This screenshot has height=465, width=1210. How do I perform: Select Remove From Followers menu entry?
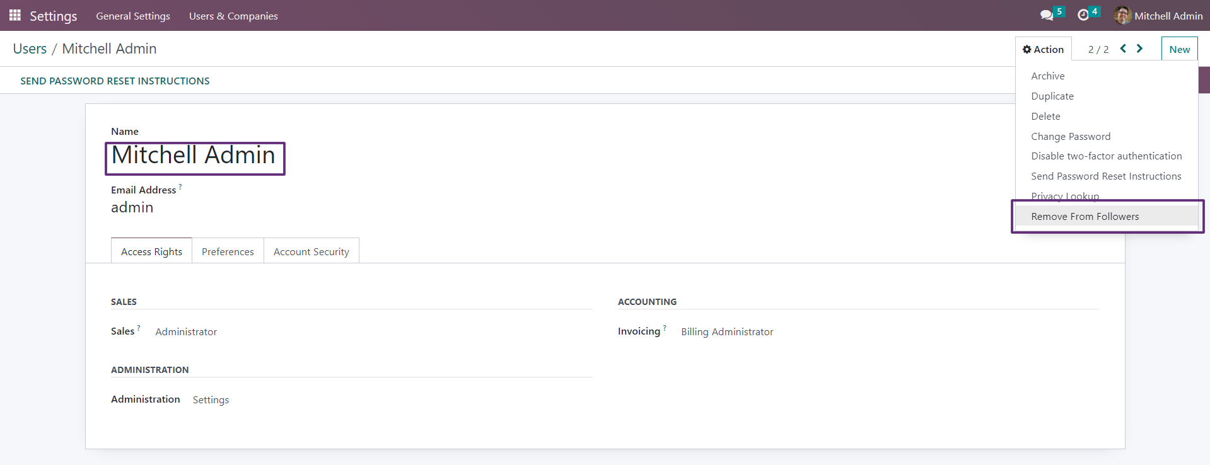point(1107,216)
